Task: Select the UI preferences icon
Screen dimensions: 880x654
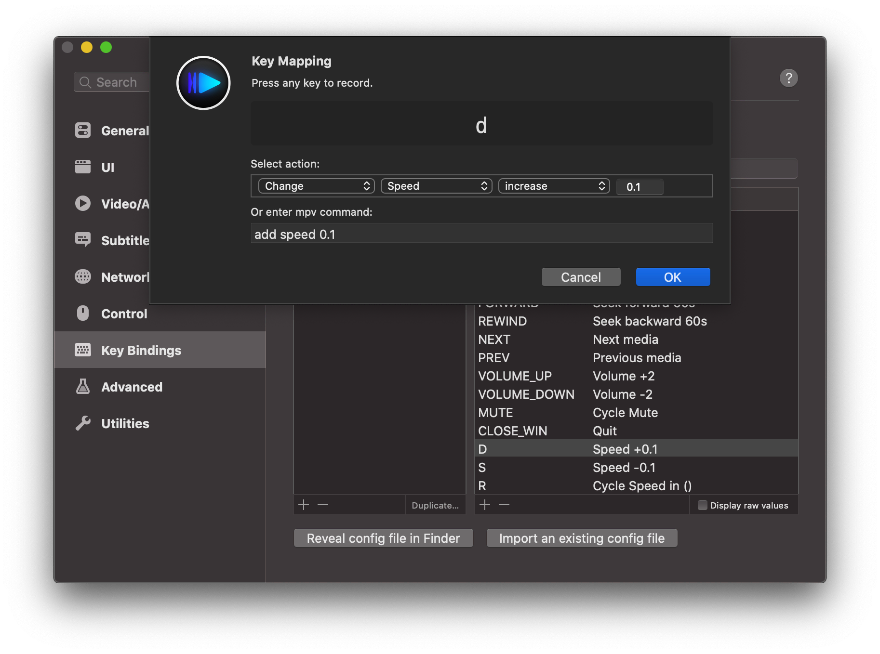Action: pyautogui.click(x=83, y=167)
